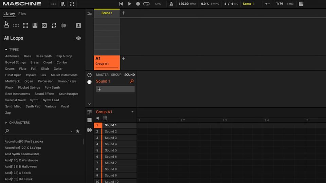This screenshot has width=326, height=183.
Task: Select the Bass Synth type tag
Action: [43, 56]
